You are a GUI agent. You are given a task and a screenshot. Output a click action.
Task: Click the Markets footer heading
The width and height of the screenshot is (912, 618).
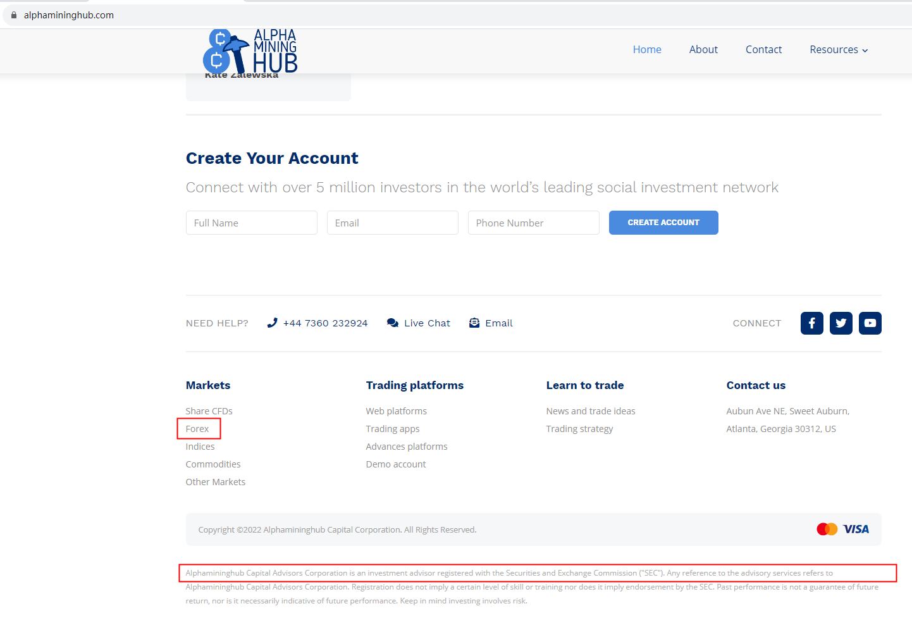(208, 385)
